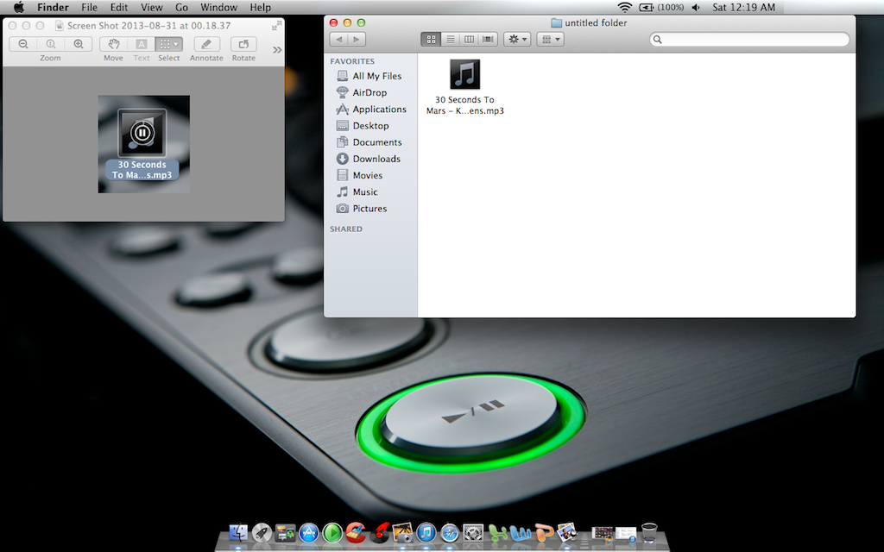Open the Help menu

[261, 7]
